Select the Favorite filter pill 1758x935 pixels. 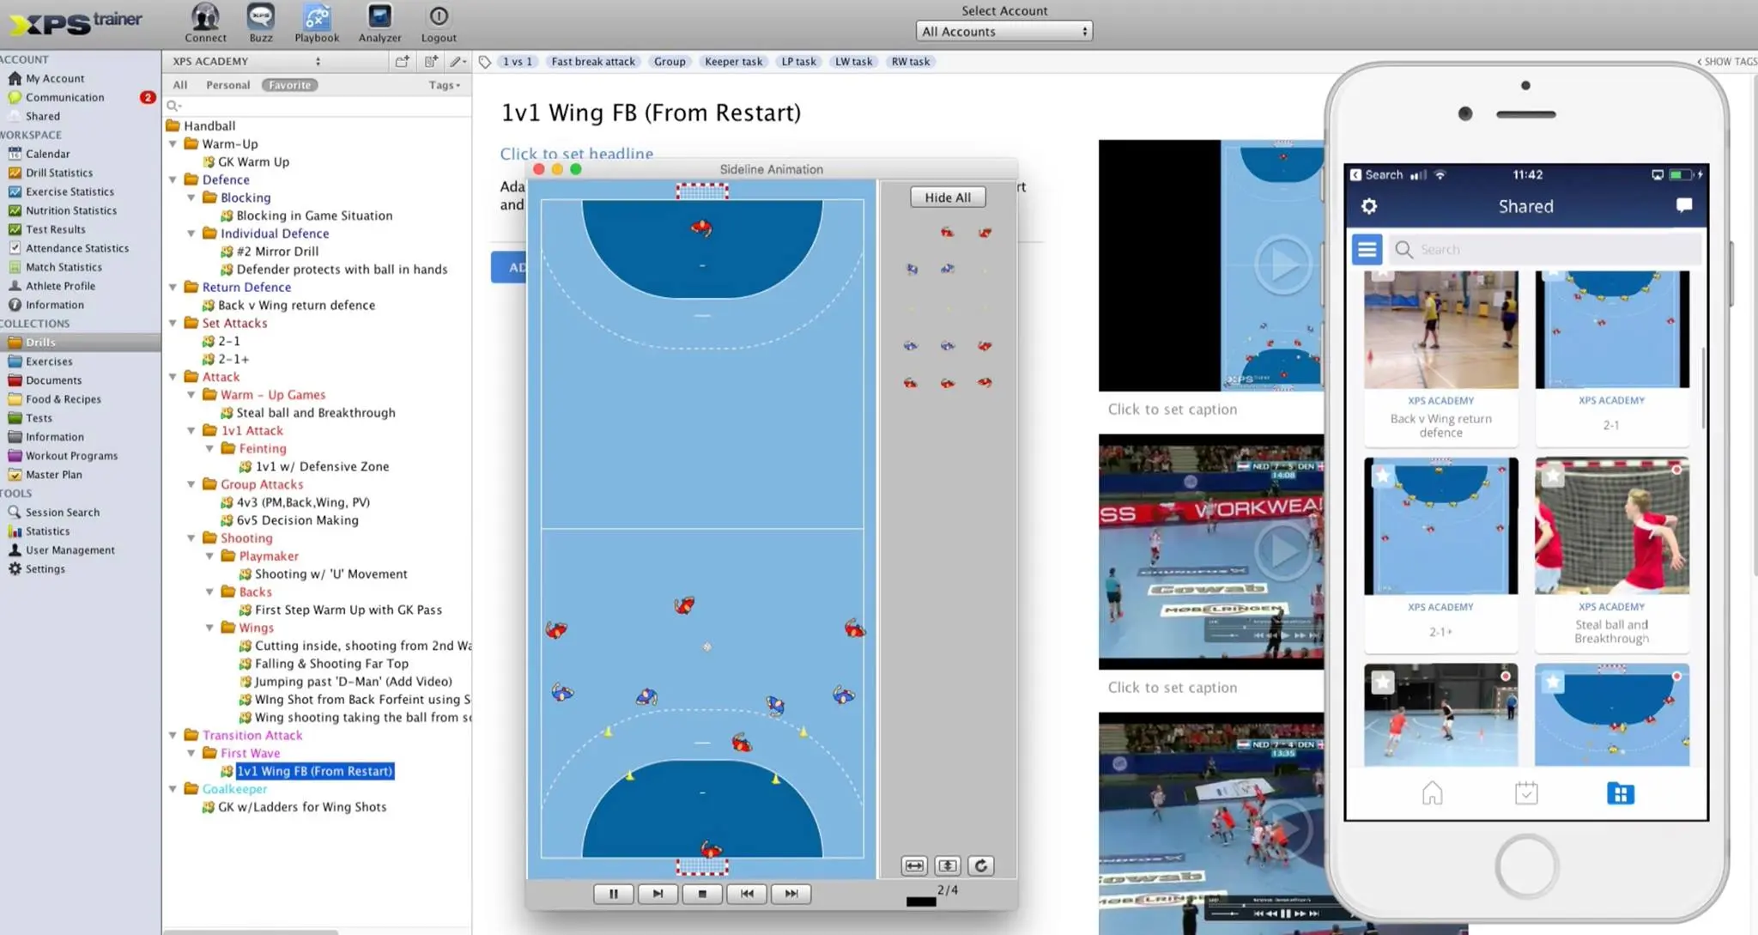(x=289, y=85)
